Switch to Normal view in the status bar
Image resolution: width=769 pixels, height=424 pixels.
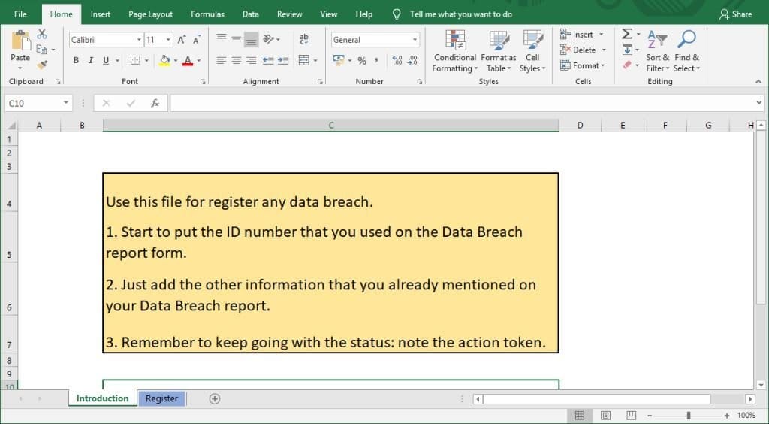[579, 416]
